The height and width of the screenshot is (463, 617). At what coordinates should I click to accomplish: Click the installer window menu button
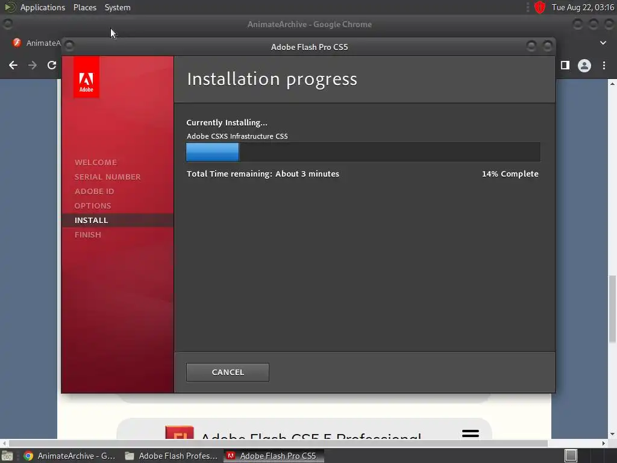69,46
